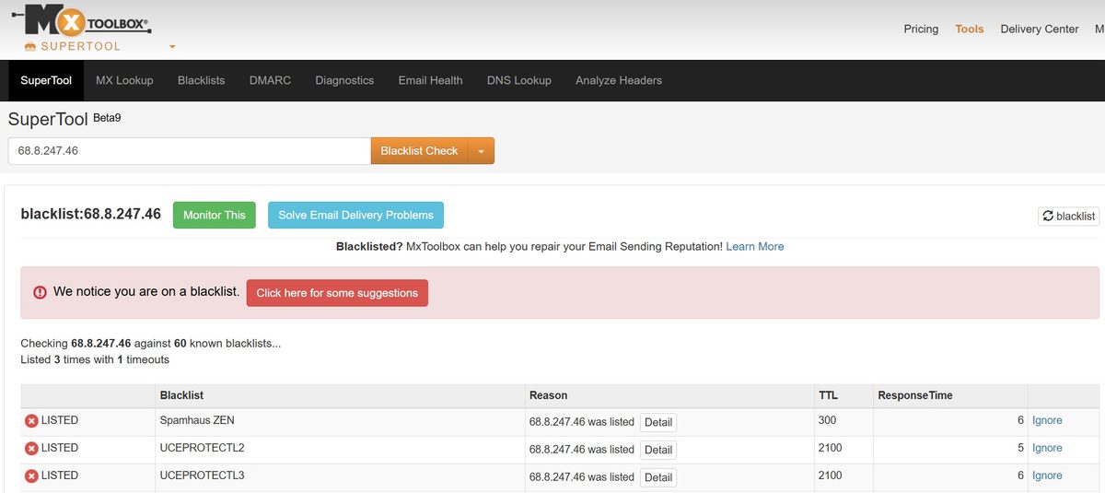
Task: Click the UCEPROTECTL3 blacklist name
Action: coord(202,475)
